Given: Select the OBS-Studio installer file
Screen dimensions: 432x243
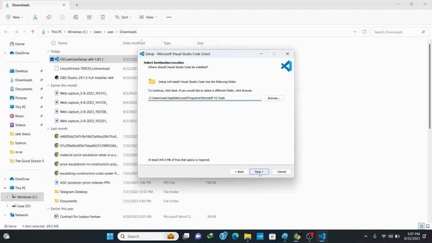Looking at the screenshot, I should 86,78.
